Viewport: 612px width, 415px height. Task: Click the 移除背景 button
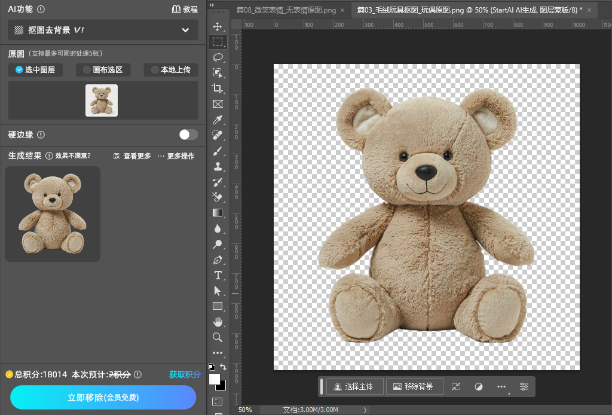[x=415, y=386]
